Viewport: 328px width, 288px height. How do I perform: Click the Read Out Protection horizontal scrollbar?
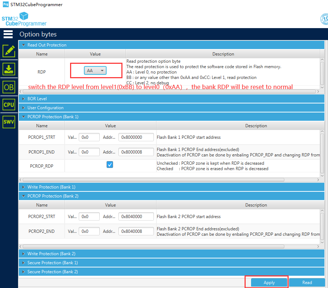169,92
